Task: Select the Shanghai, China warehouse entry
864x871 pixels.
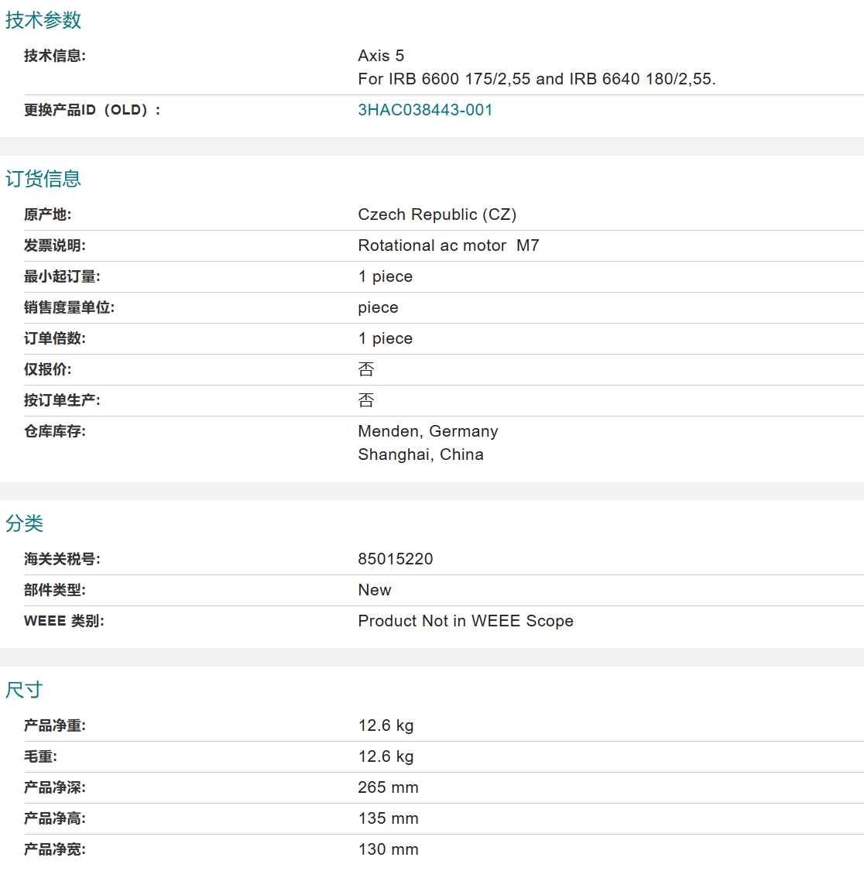Action: click(x=420, y=455)
